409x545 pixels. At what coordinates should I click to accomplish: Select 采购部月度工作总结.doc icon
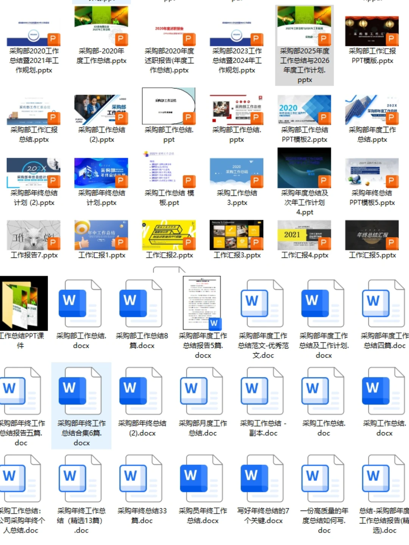click(x=202, y=391)
